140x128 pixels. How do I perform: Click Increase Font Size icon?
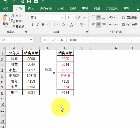[80, 18]
